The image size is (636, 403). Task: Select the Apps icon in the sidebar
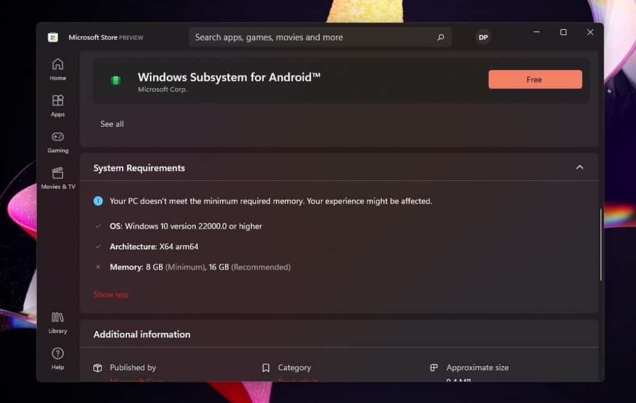tap(57, 105)
